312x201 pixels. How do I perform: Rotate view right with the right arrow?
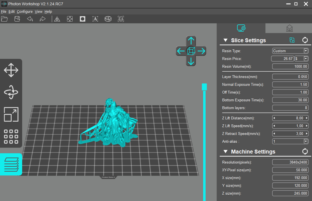pyautogui.click(x=201, y=51)
